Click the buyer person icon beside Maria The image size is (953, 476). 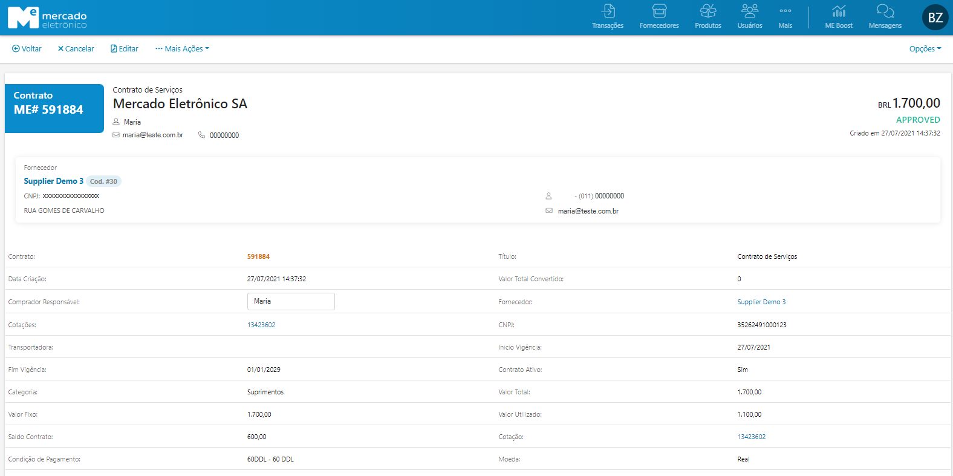pos(116,122)
